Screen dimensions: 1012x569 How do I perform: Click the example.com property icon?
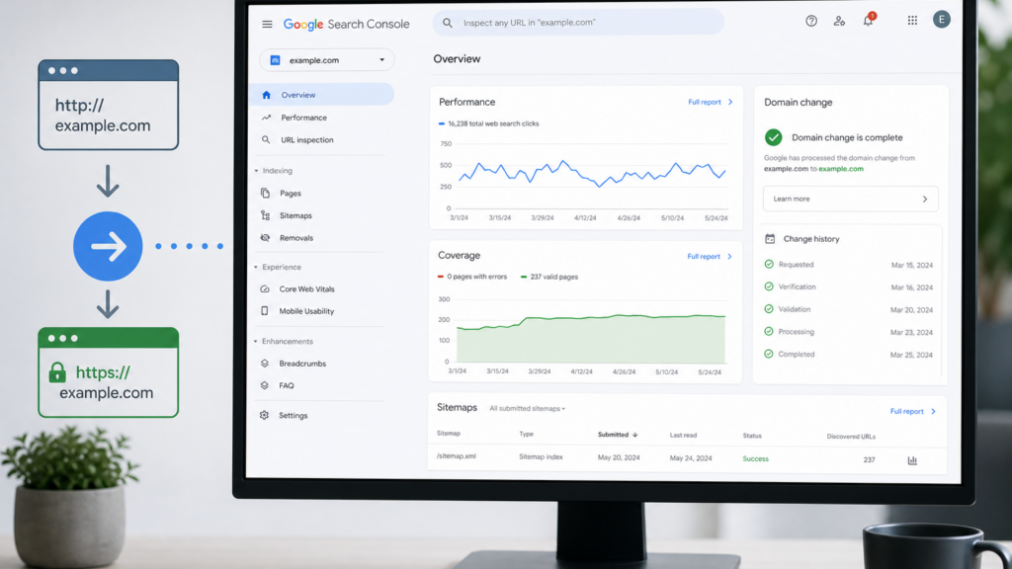point(275,60)
